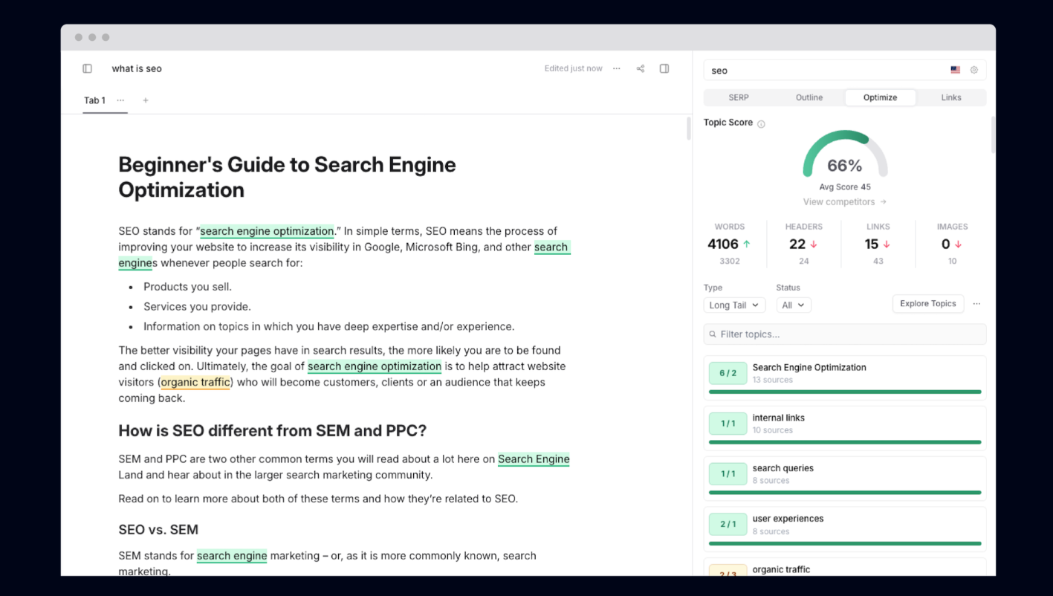Open the Status All dropdown
Screen dimensions: 1053x596
[794, 305]
